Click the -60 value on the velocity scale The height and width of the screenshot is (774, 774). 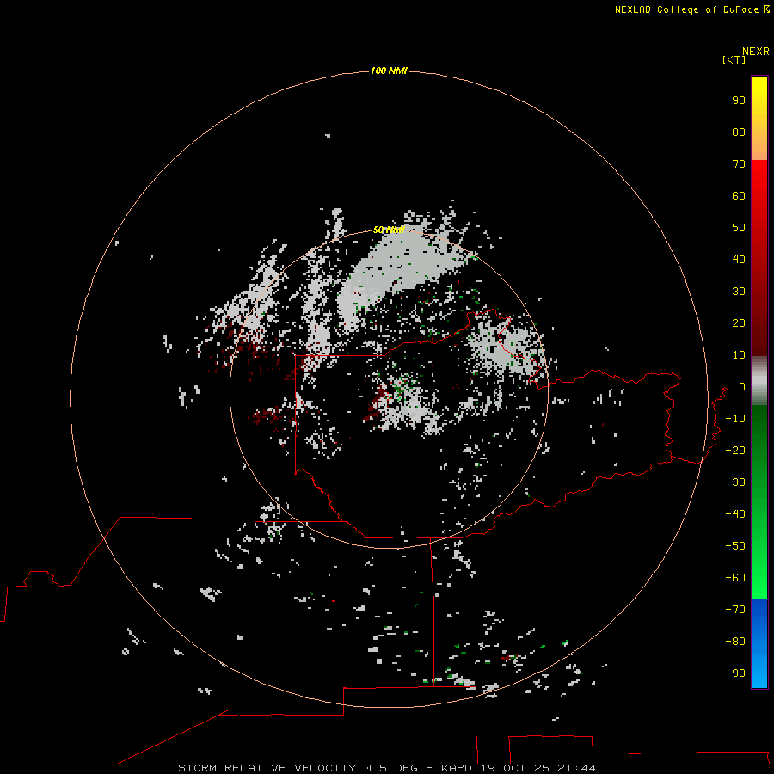735,578
